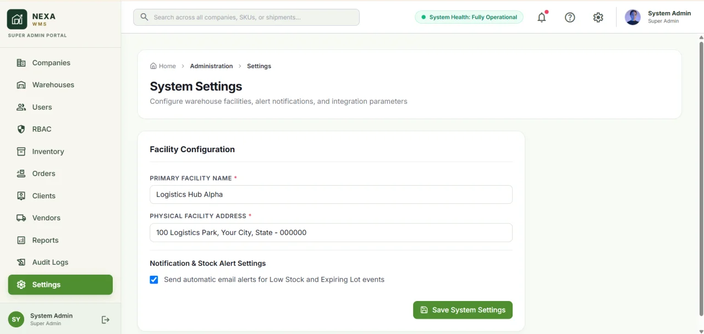The width and height of the screenshot is (704, 334).
Task: Click the Orders icon in sidebar
Action: pos(21,174)
